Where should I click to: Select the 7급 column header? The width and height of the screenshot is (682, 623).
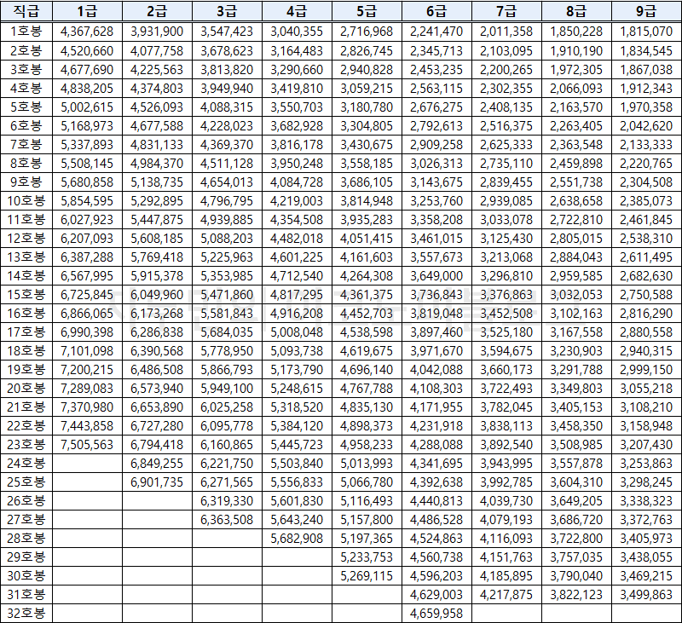point(506,11)
